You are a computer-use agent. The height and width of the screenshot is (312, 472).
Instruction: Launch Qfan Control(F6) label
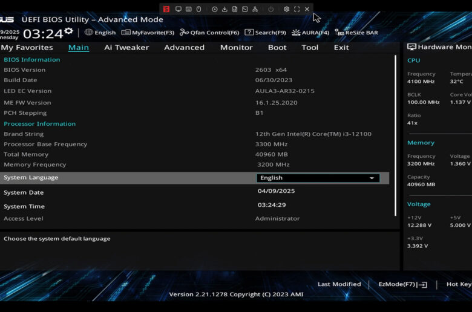tap(215, 33)
